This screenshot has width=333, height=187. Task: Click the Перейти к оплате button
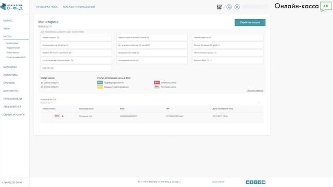250,22
